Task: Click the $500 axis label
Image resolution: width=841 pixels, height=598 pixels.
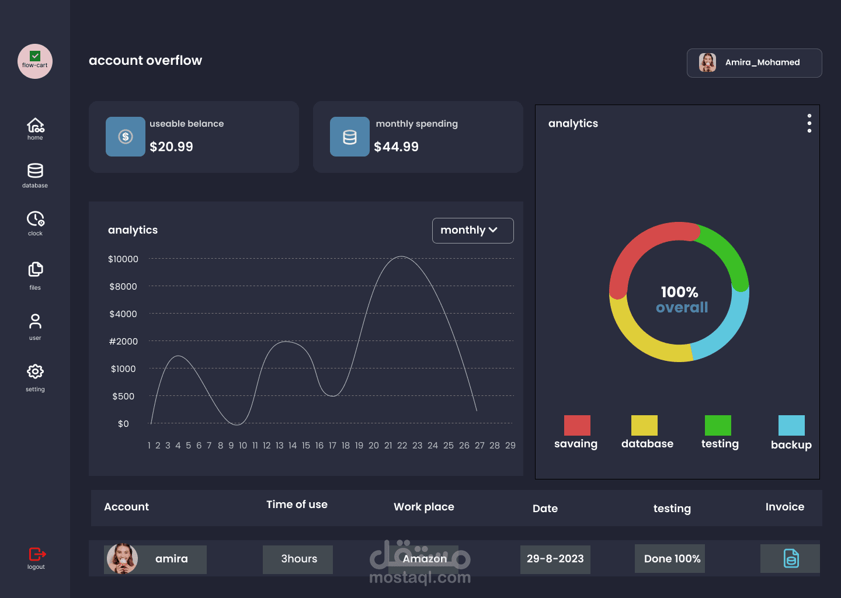Action: pos(123,397)
